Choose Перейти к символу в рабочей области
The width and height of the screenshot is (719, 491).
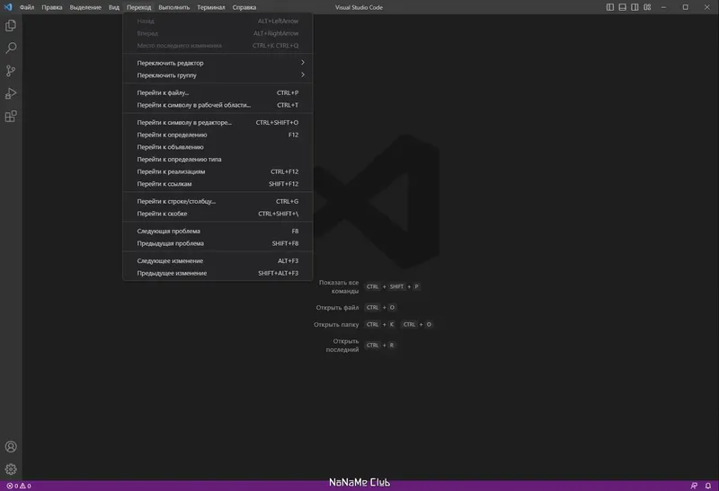pos(217,105)
